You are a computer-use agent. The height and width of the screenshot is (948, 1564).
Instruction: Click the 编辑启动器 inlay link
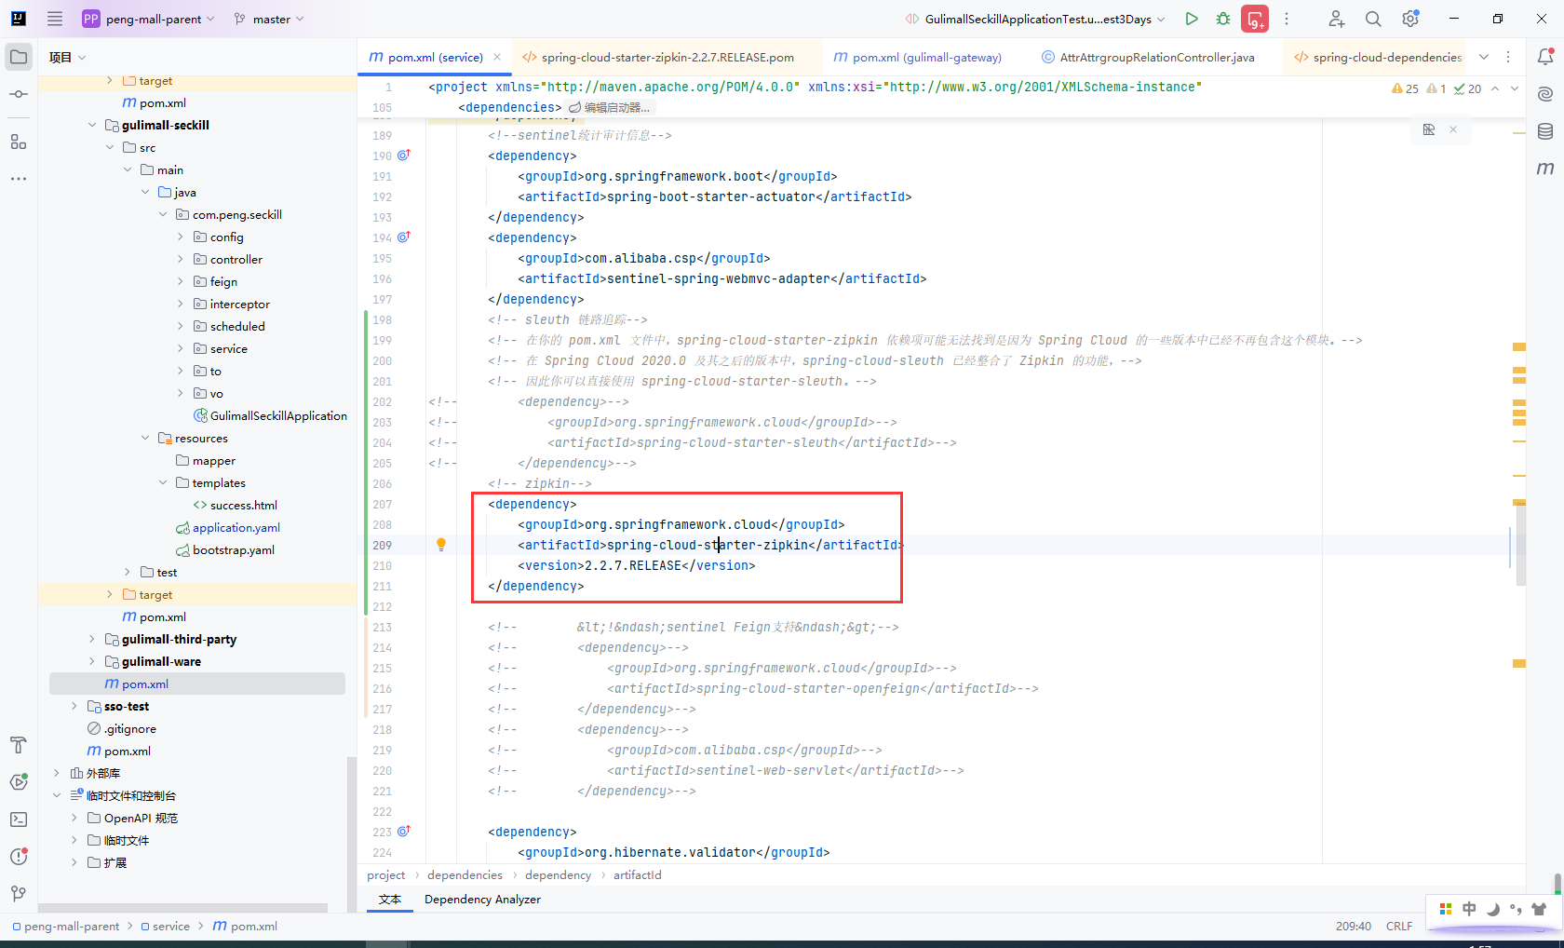pyautogui.click(x=610, y=108)
